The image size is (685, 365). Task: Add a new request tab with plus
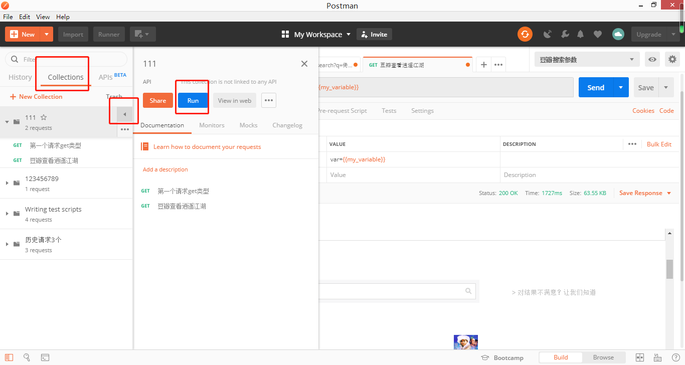click(484, 65)
